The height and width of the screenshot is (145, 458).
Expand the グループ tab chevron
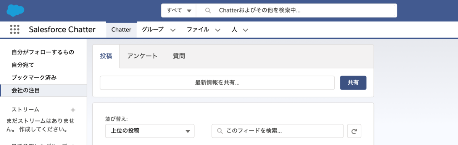pyautogui.click(x=173, y=30)
